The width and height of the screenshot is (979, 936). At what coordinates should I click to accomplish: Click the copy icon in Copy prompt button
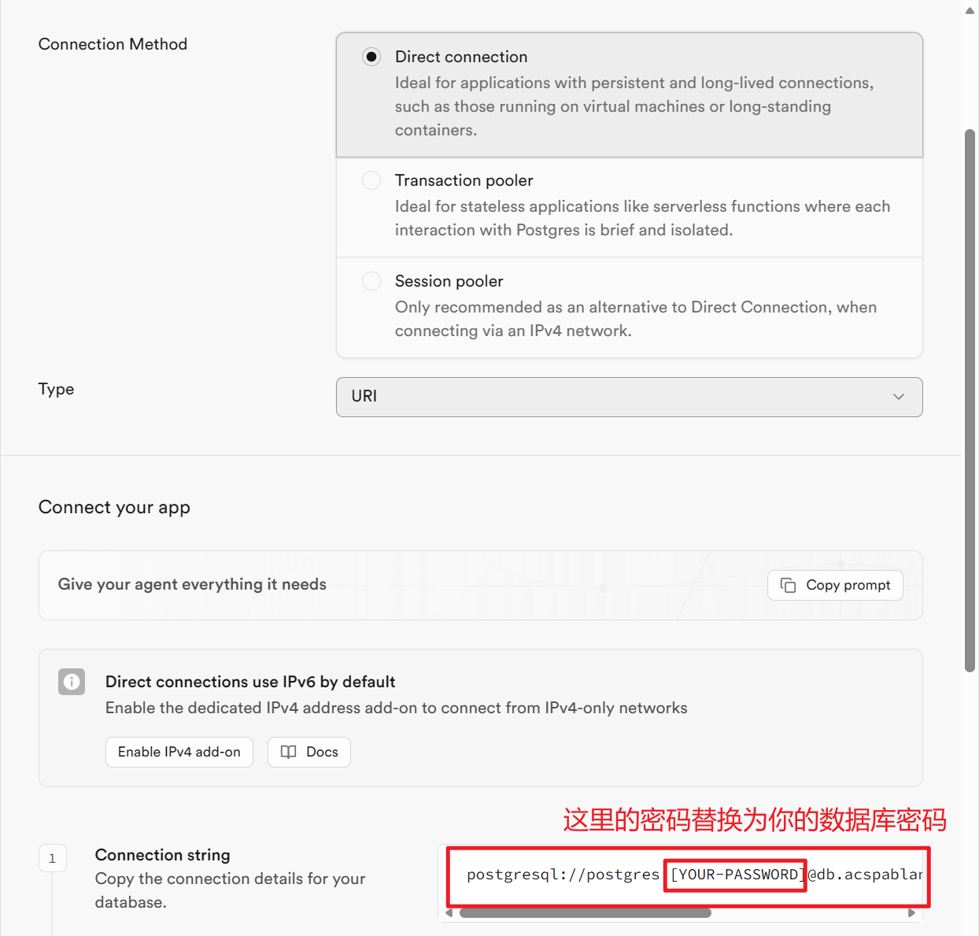click(x=788, y=585)
